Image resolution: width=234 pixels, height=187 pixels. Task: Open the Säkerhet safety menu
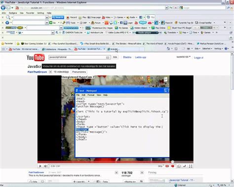tap(207, 48)
